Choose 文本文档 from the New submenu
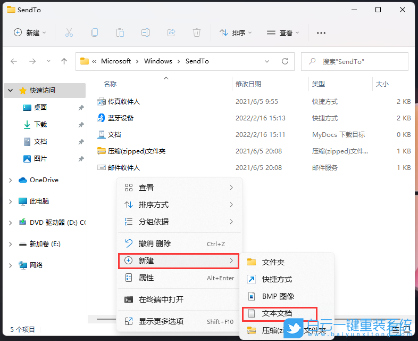 [280, 314]
